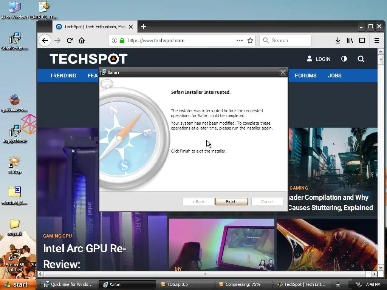Select the svcpack folder icon
The height and width of the screenshot is (290, 387).
15,227
